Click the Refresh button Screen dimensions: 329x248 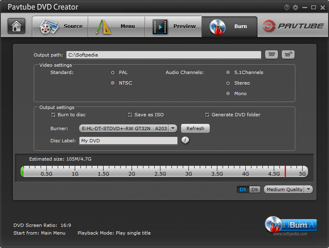point(195,128)
